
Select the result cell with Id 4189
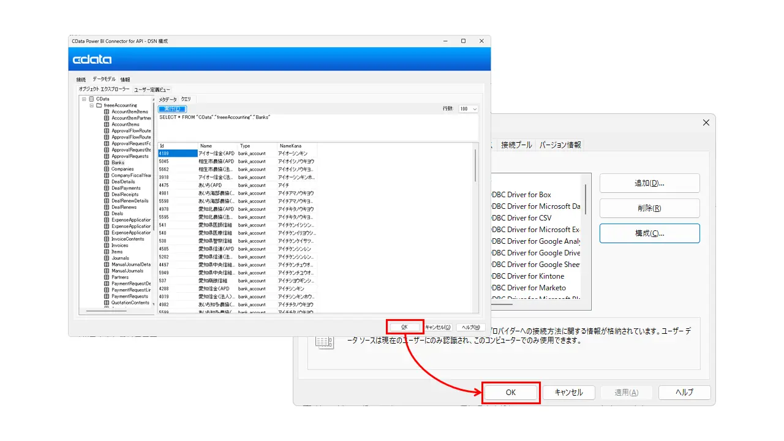click(x=178, y=153)
